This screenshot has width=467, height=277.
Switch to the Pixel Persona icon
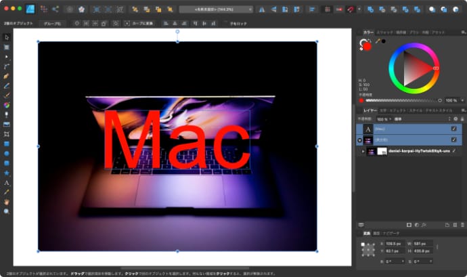pos(44,9)
